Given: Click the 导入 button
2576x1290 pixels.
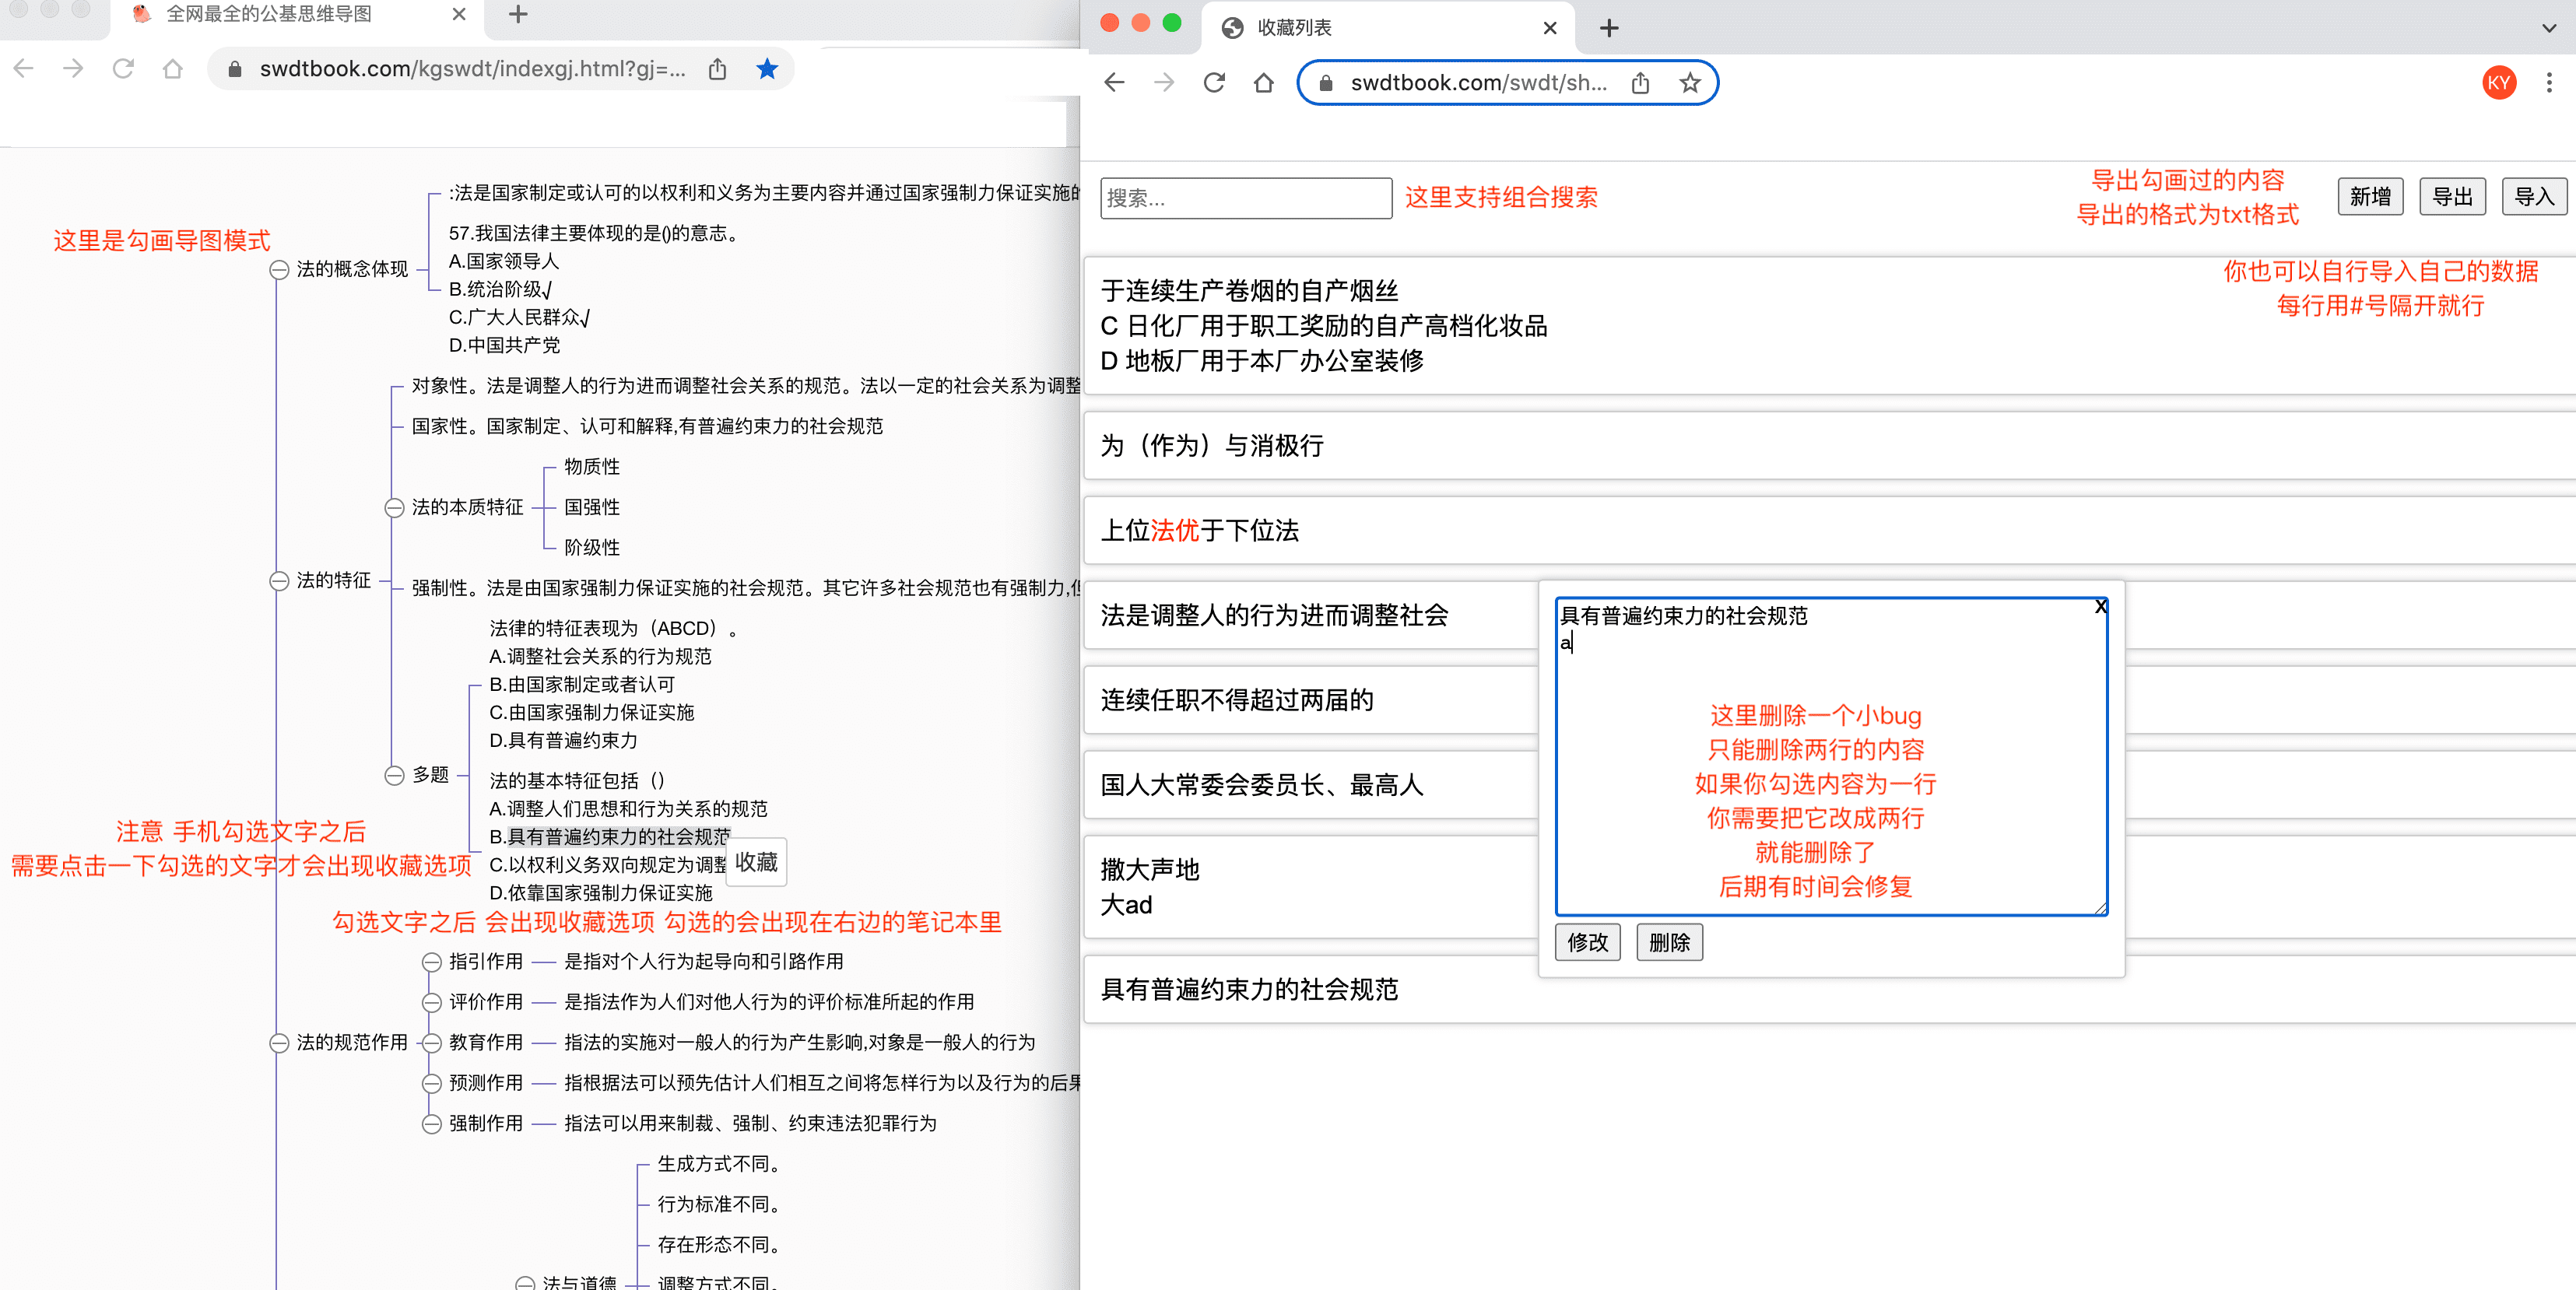Looking at the screenshot, I should 2534,196.
